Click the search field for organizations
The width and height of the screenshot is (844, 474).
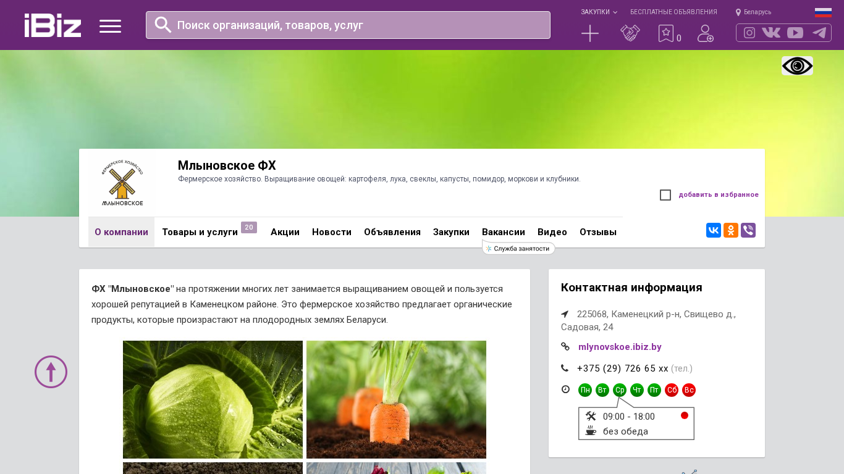348,25
